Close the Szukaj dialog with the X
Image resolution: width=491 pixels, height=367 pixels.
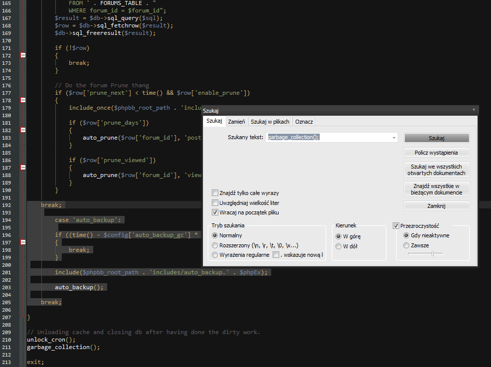[x=474, y=110]
